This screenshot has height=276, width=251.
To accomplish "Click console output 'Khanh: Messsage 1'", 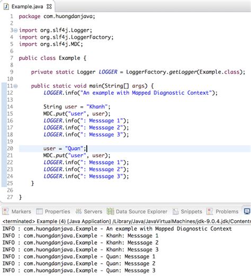I will [x=132, y=236].
